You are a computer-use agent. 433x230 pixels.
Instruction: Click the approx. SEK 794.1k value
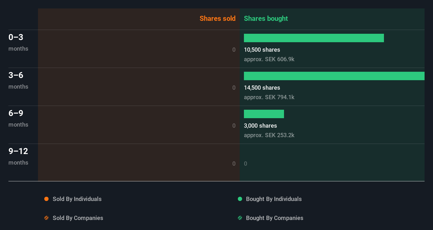(x=269, y=97)
